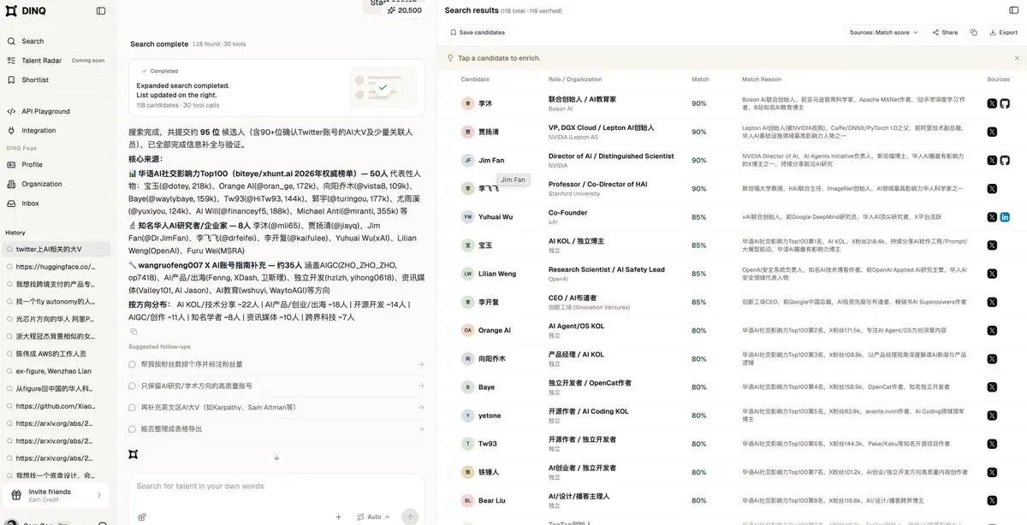The height and width of the screenshot is (525, 1027).
Task: Click X source icon for 李开复
Action: tap(992, 302)
